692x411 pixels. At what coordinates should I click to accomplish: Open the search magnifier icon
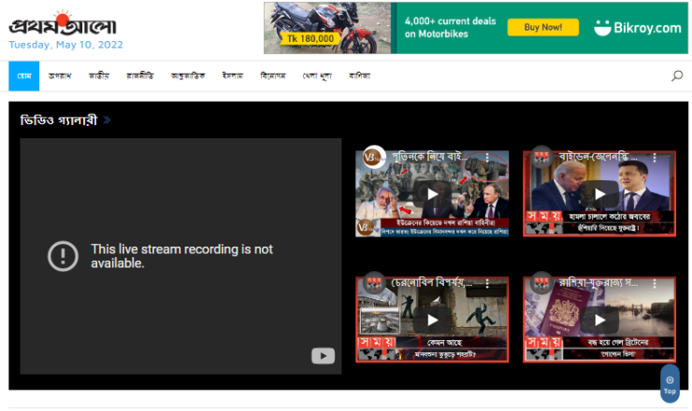point(677,76)
